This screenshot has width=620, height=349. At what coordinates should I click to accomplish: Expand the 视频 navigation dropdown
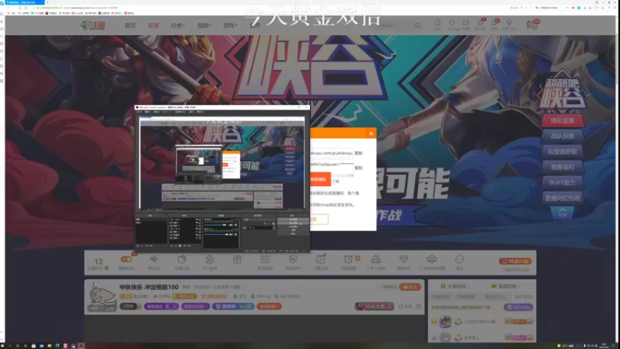coord(204,26)
